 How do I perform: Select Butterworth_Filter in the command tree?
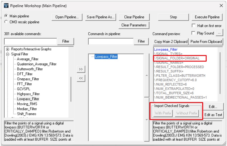pyautogui.click(x=30, y=69)
